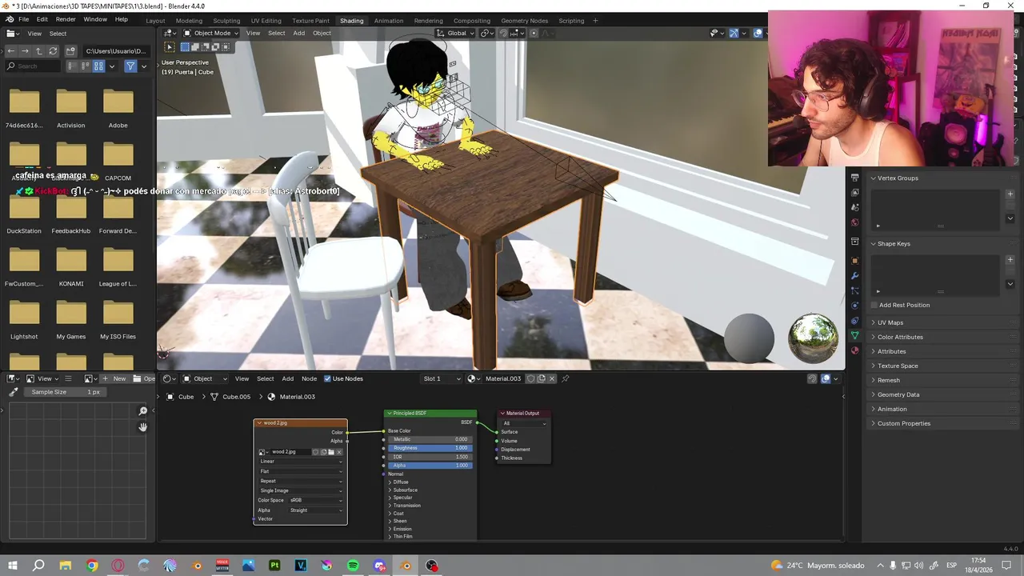
Task: Open the World properties tab icon
Action: [854, 222]
